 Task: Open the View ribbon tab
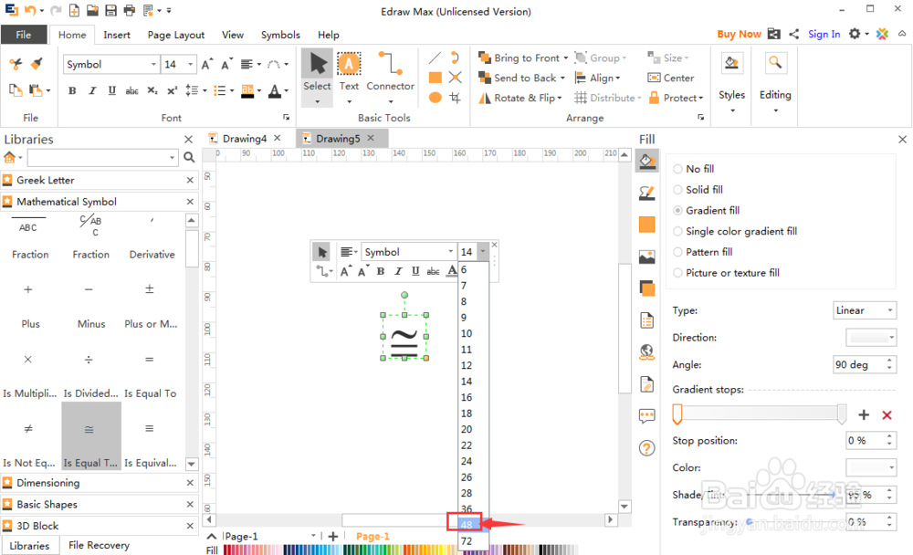232,35
